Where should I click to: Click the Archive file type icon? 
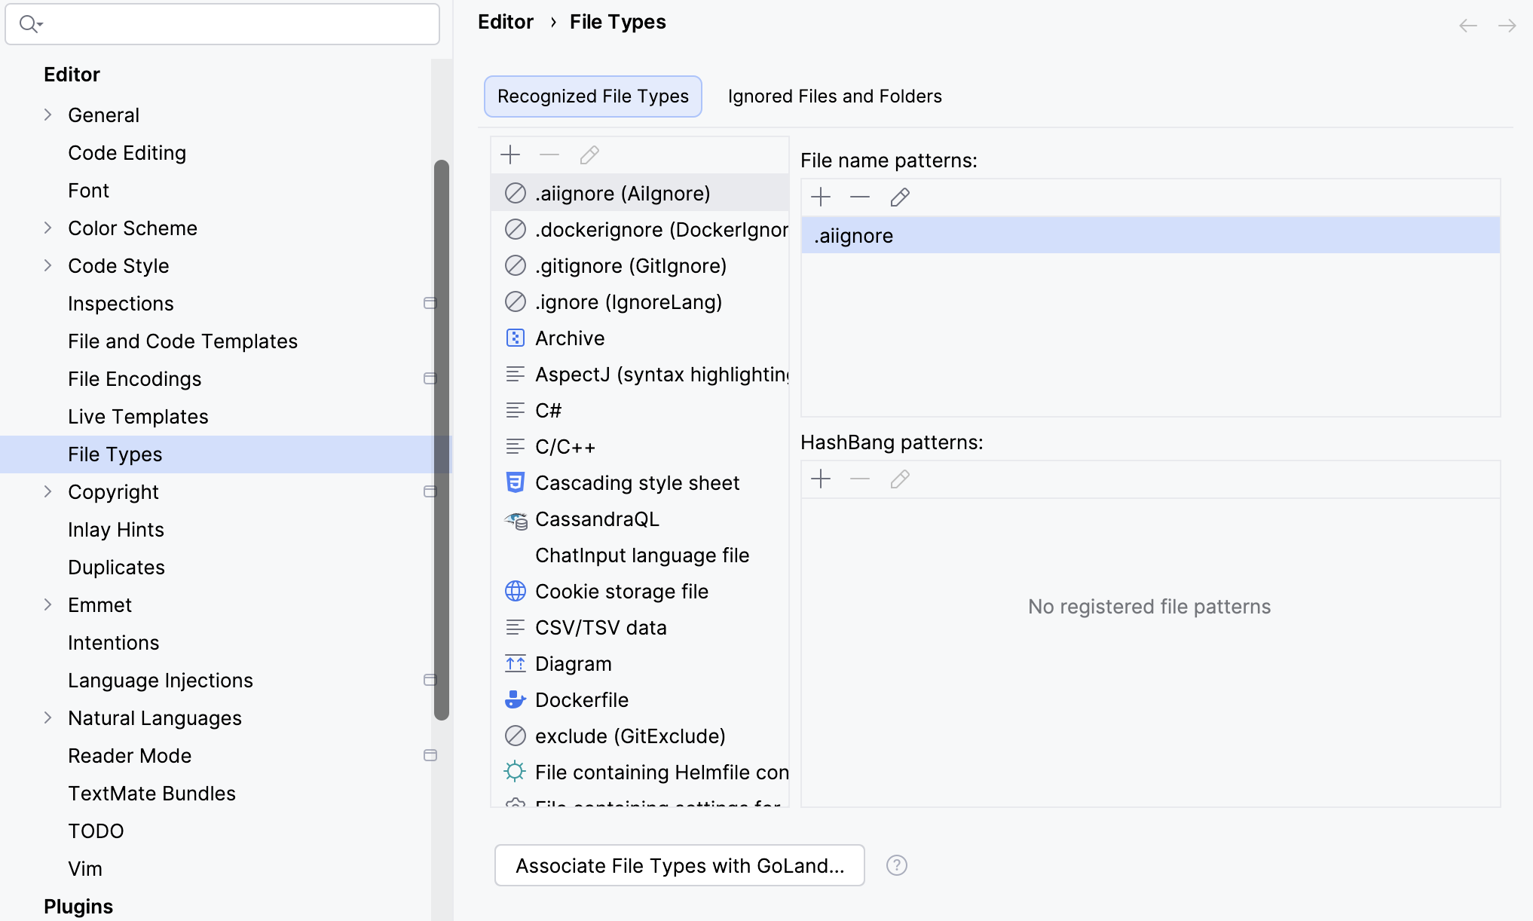(516, 338)
